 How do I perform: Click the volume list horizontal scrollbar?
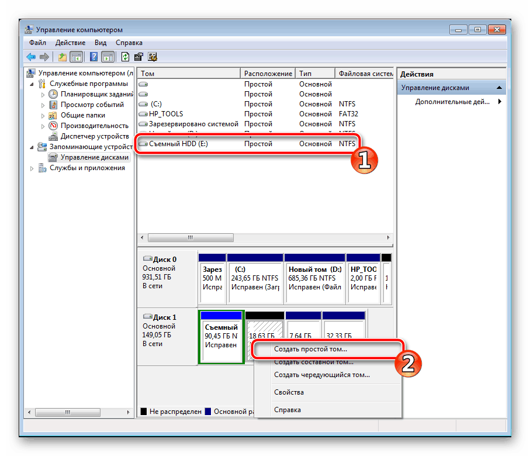point(190,238)
